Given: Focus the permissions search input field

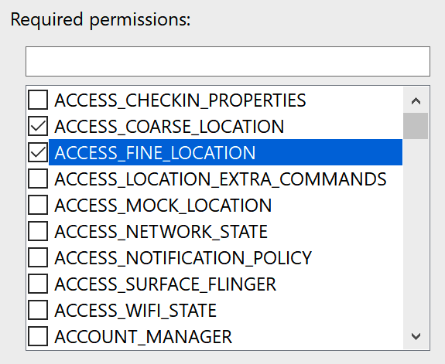Looking at the screenshot, I should 228,62.
